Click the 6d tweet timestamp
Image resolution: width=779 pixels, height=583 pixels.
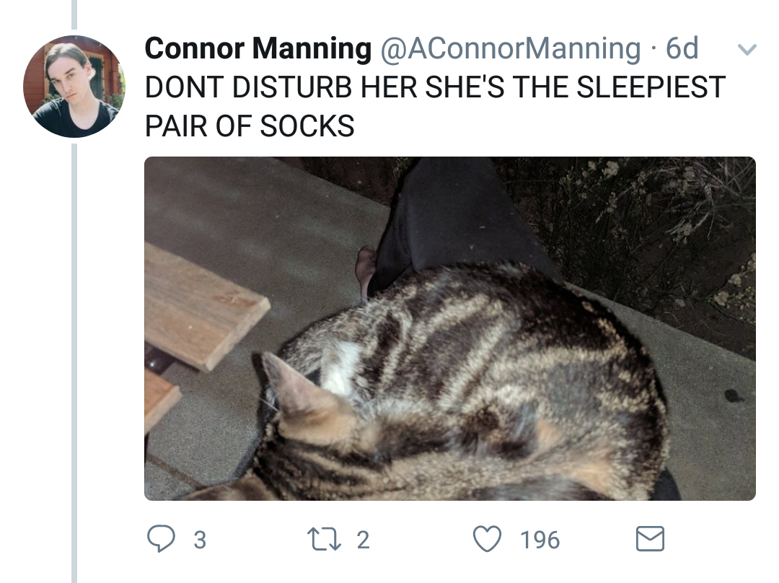point(682,49)
